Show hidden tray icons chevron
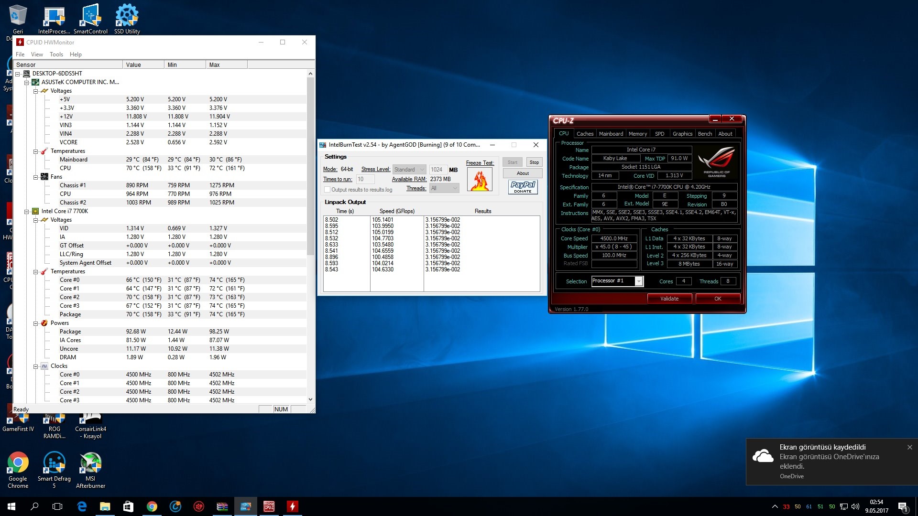This screenshot has width=918, height=516. click(x=775, y=506)
